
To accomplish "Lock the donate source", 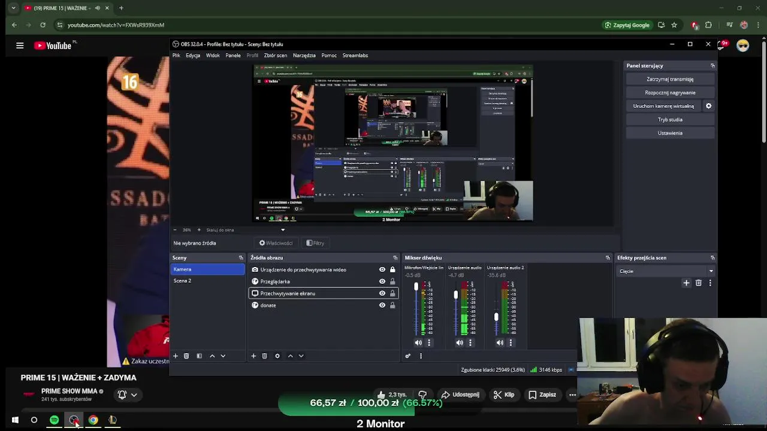I will coord(392,305).
